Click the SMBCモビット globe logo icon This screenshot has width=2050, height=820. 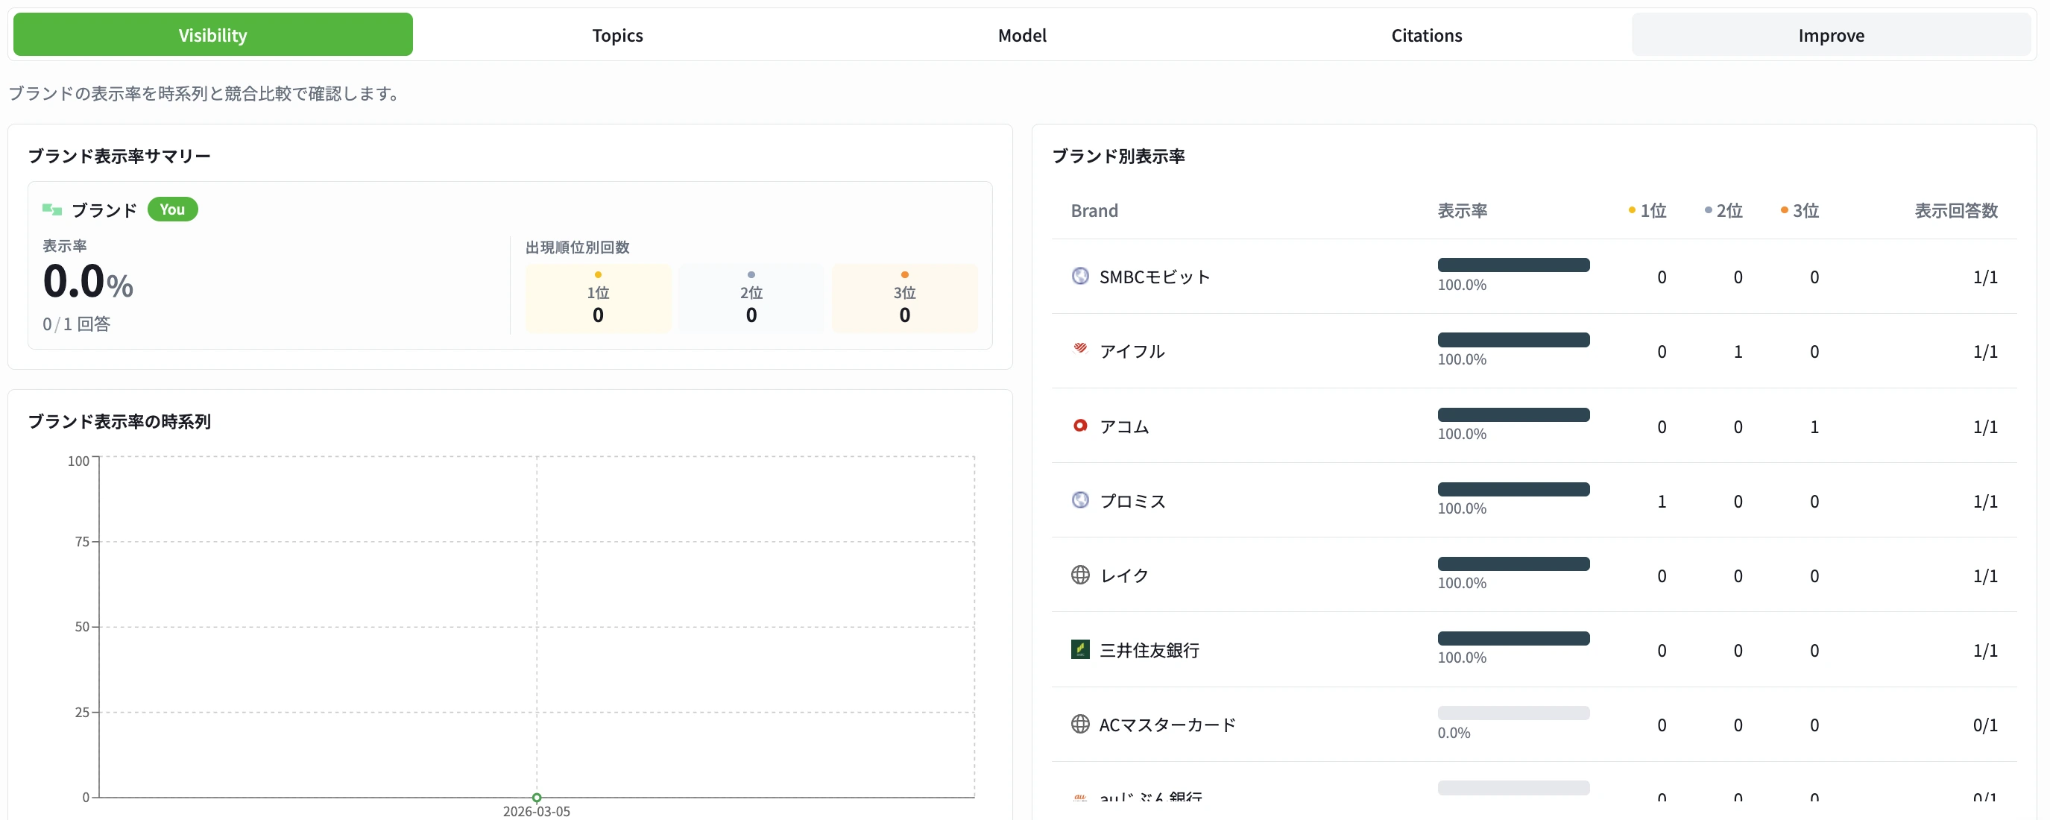[x=1080, y=276]
